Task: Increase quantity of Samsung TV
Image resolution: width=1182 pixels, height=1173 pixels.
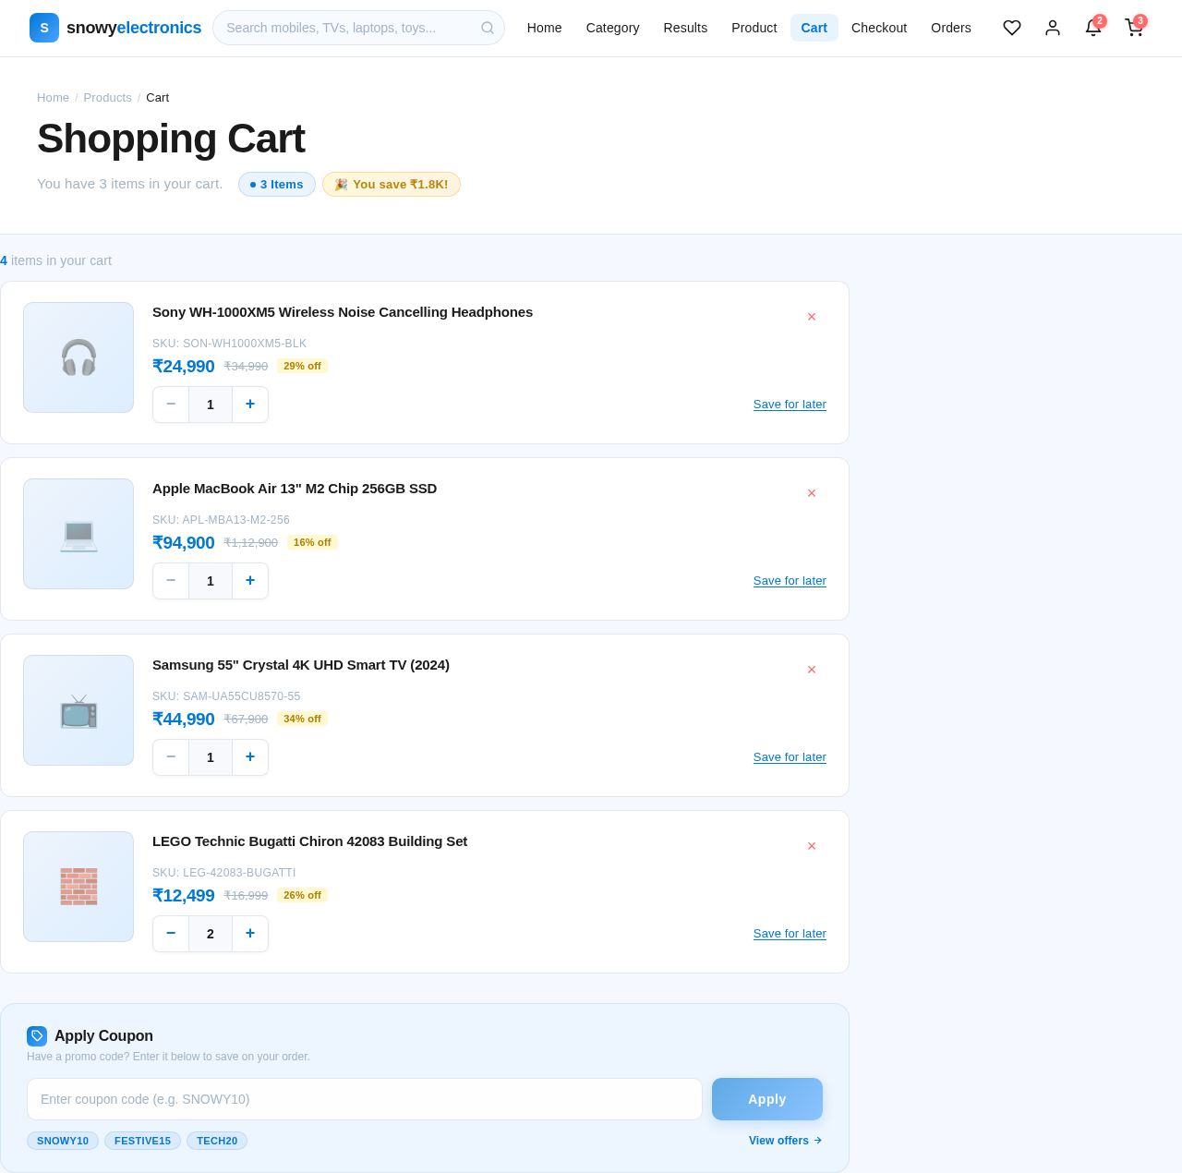Action: point(250,757)
